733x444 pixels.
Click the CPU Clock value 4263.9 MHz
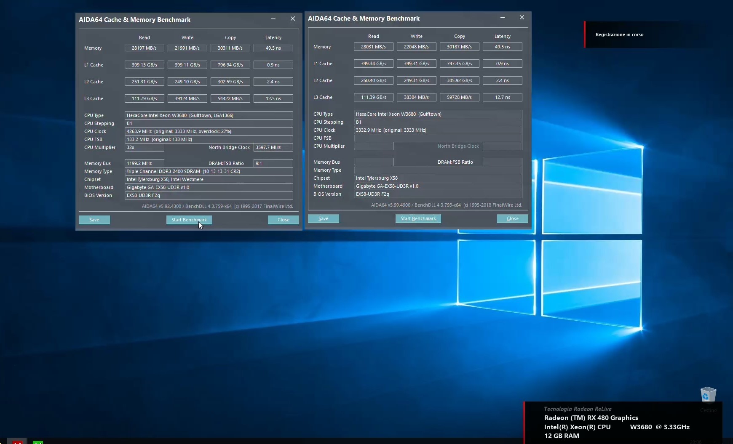coord(209,131)
